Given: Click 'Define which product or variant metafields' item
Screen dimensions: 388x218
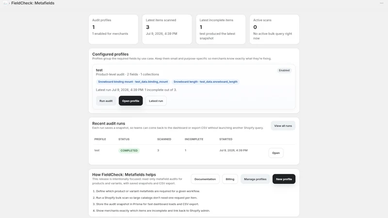Looking at the screenshot, I should pyautogui.click(x=148, y=191).
